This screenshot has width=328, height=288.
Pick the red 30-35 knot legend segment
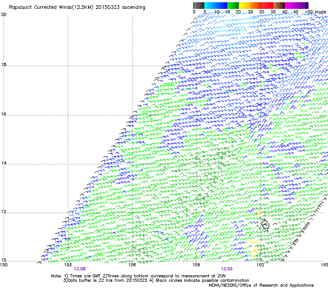pos(268,5)
